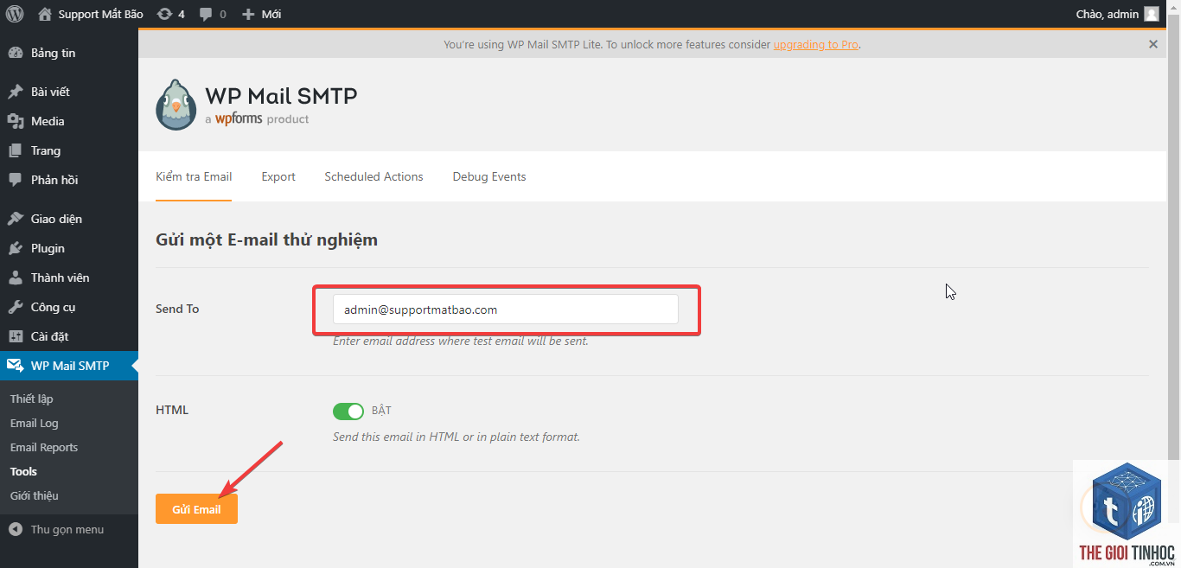The height and width of the screenshot is (568, 1181).
Task: Click the Media icon in sidebar
Action: click(x=16, y=121)
